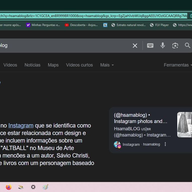Open the Ferramentas tools dropdown

pyautogui.click(x=178, y=65)
